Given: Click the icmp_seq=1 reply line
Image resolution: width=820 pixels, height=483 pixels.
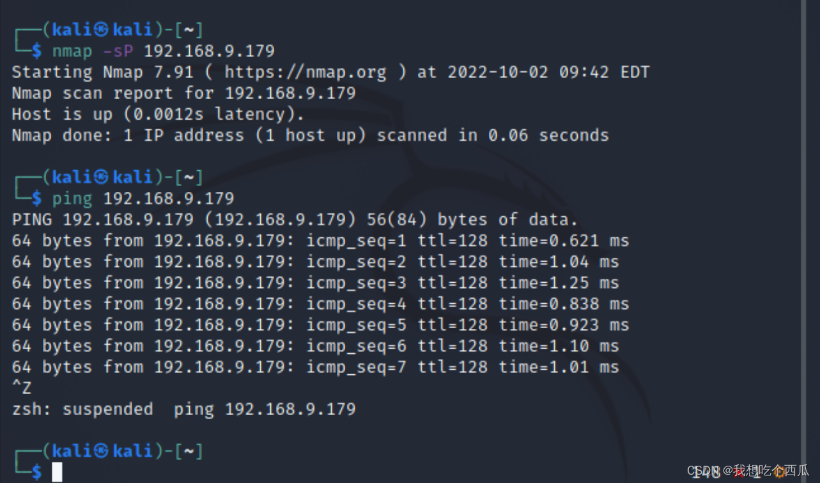Looking at the screenshot, I should (x=320, y=241).
